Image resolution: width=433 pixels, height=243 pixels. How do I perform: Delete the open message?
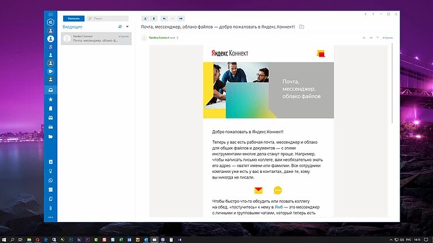[x=154, y=19]
